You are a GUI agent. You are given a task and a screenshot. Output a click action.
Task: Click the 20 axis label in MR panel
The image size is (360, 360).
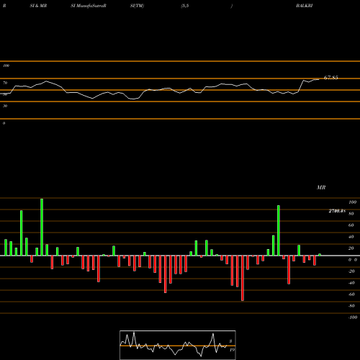[351, 248]
